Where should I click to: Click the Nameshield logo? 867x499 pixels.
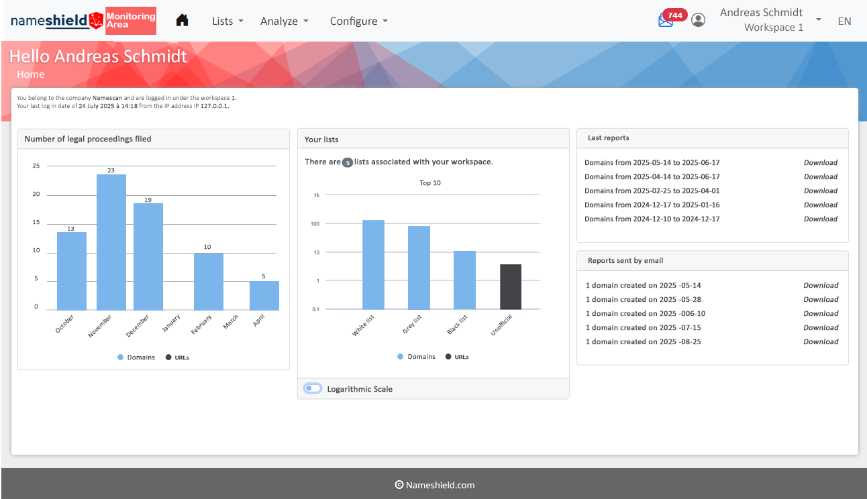click(x=57, y=21)
